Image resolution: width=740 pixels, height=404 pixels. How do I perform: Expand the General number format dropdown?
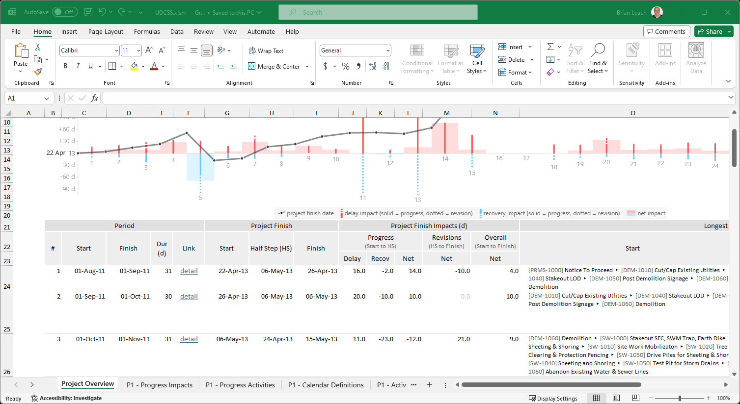388,50
